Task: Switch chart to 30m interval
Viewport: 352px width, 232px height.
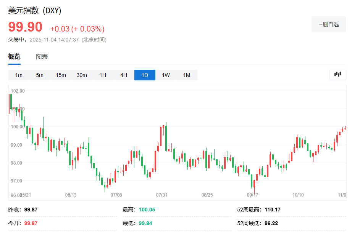Action: point(82,75)
